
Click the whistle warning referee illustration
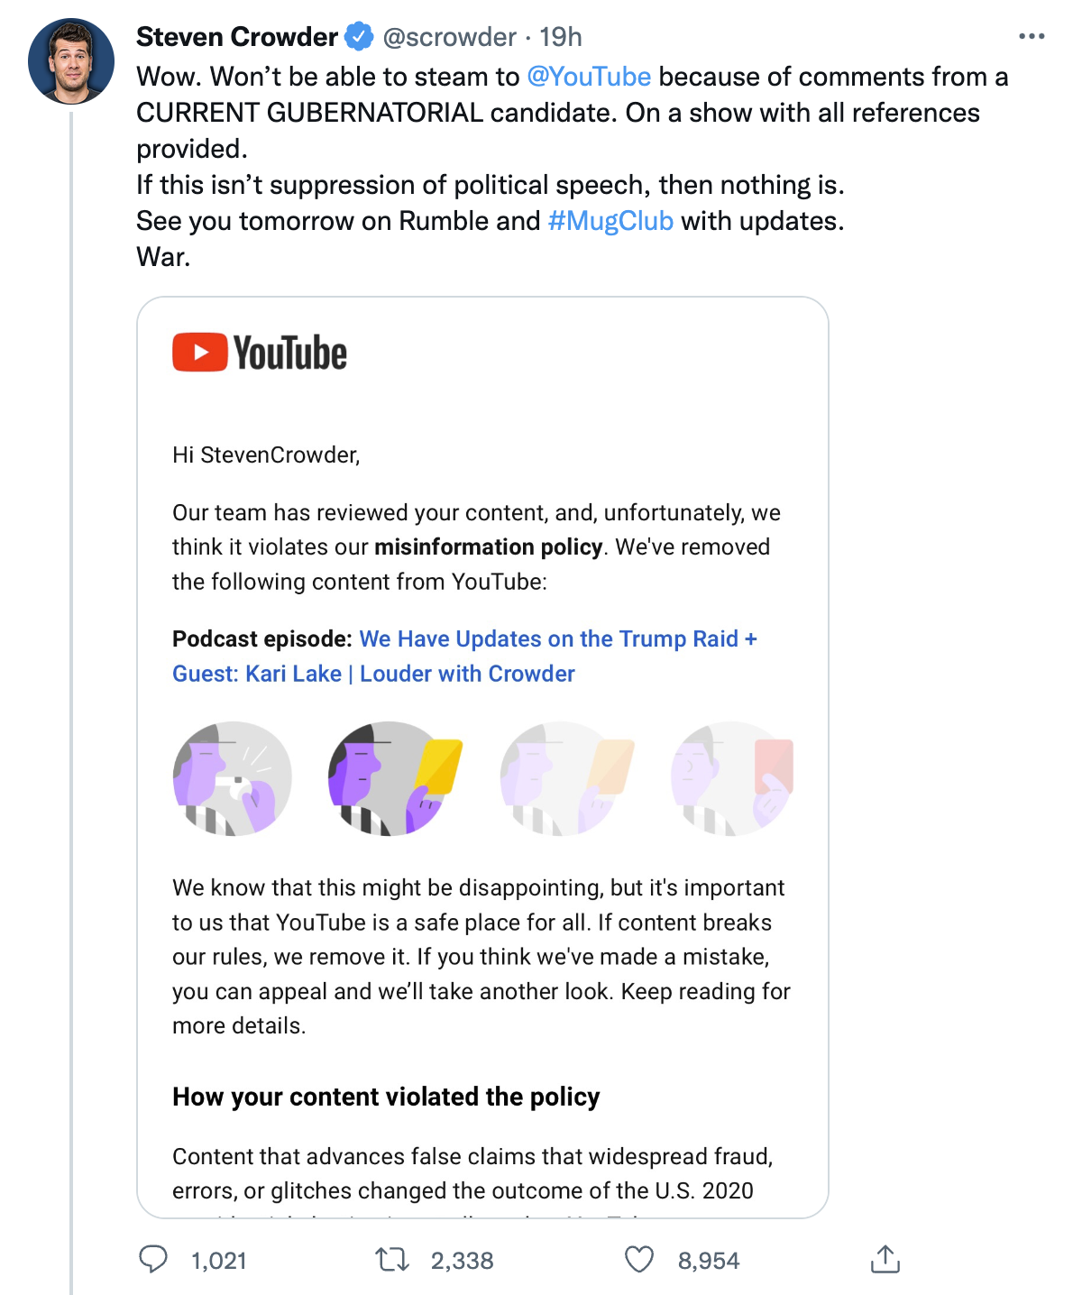[x=233, y=778]
